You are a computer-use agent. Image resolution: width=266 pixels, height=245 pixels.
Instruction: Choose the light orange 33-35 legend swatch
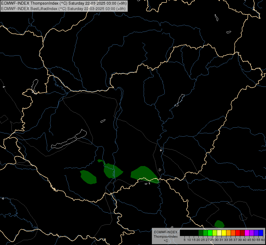click(229, 233)
